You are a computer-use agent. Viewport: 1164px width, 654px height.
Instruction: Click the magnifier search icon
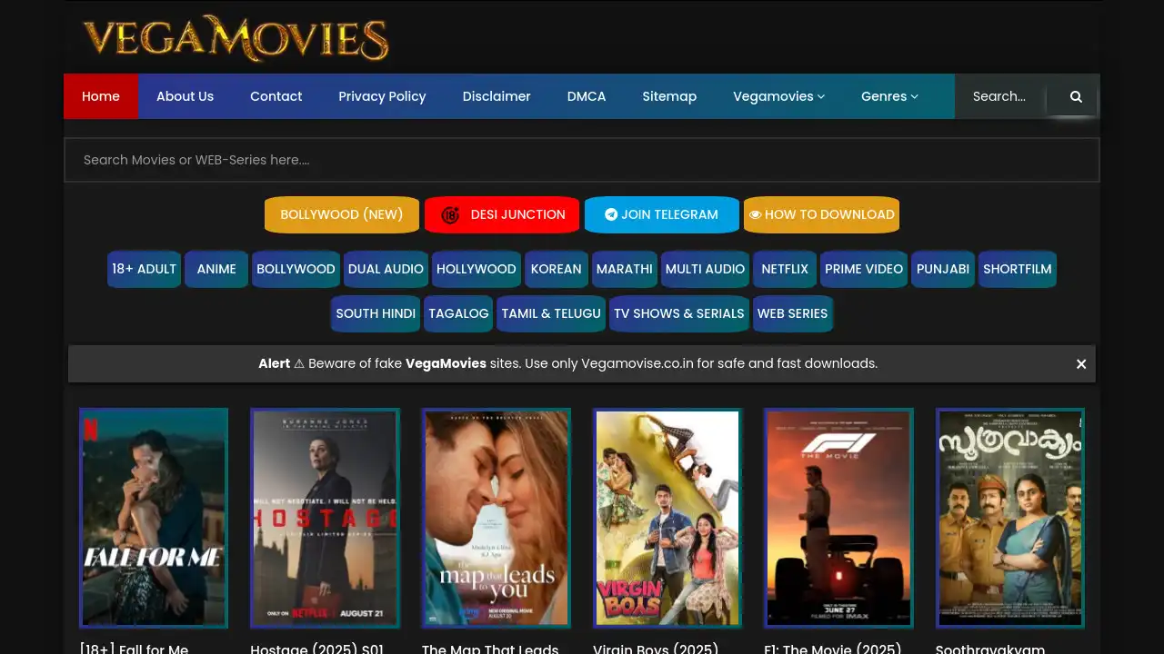(x=1076, y=96)
